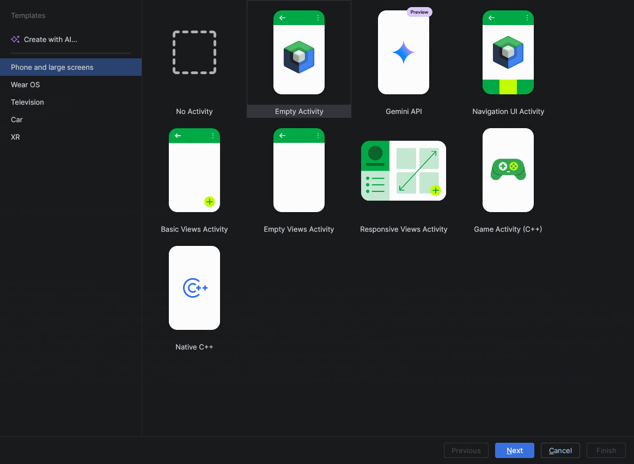Select the Empty Views Activity template
This screenshot has height=464, width=634.
[x=299, y=170]
